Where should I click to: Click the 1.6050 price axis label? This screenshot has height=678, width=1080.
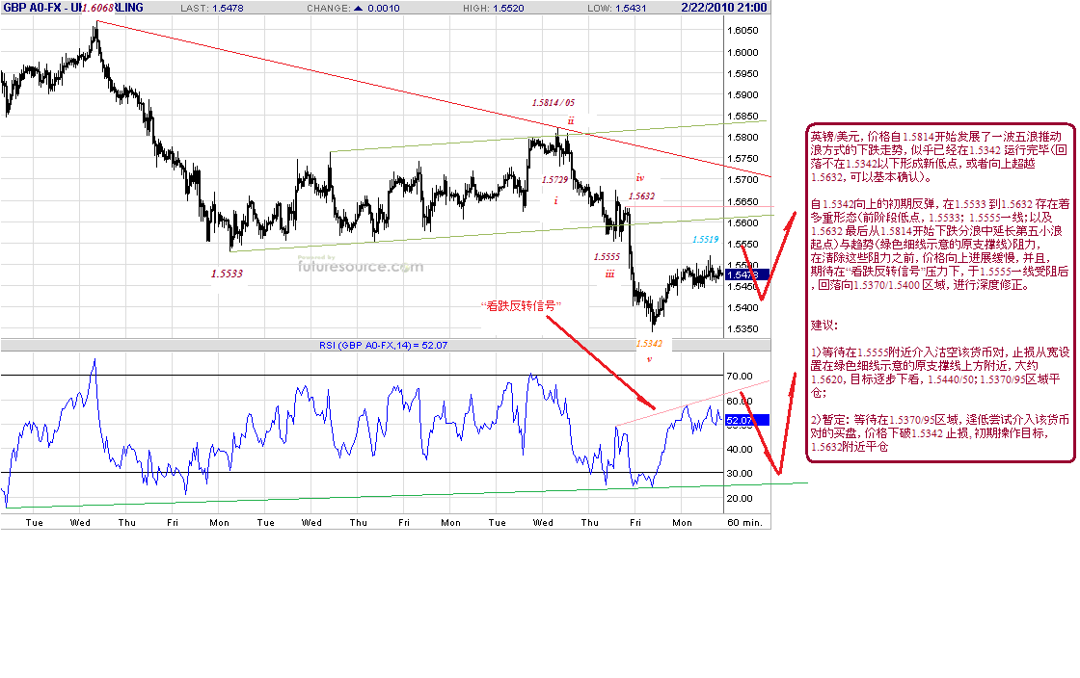pyautogui.click(x=742, y=30)
